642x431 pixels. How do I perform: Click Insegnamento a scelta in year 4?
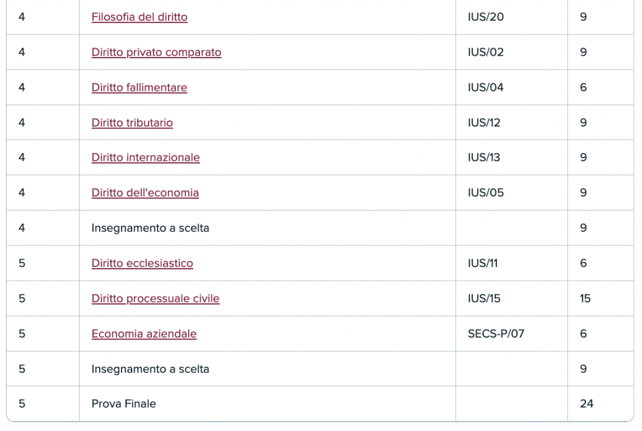150,228
